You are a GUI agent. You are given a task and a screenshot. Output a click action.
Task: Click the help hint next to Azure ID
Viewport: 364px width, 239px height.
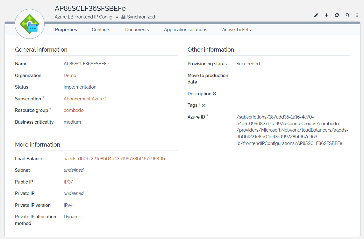(207, 116)
